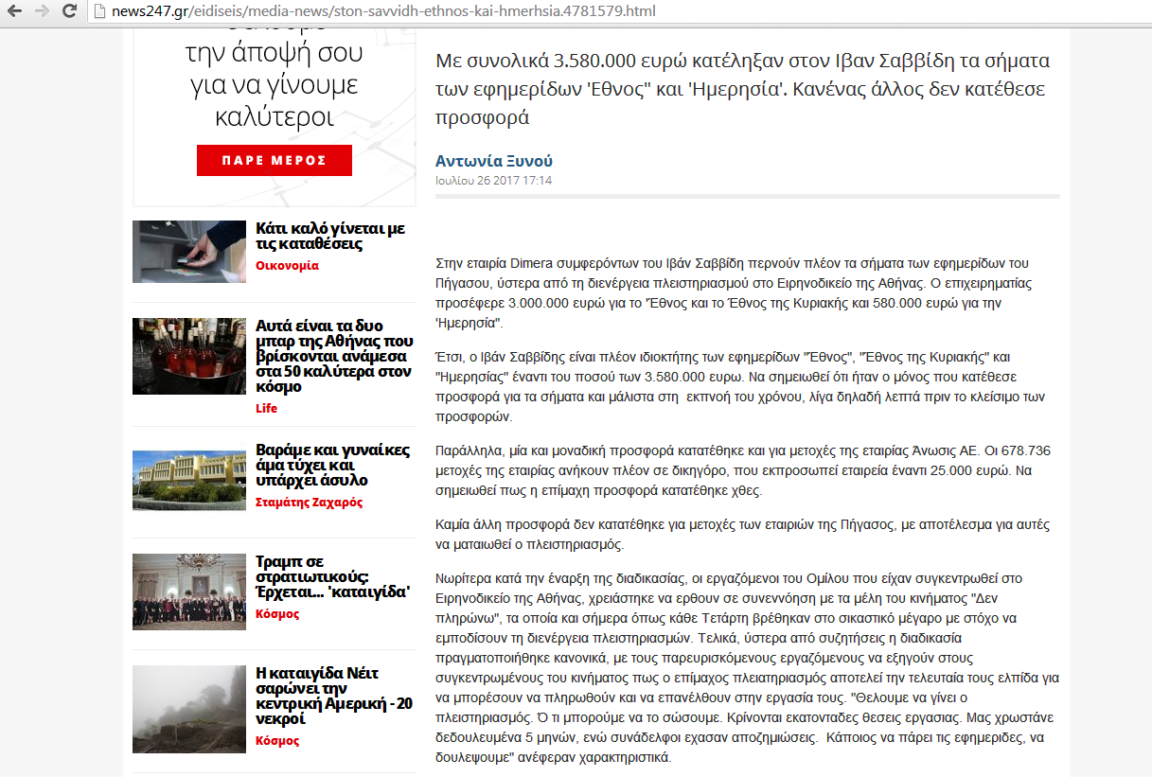Open the Trump group photo thumbnail

(x=189, y=592)
